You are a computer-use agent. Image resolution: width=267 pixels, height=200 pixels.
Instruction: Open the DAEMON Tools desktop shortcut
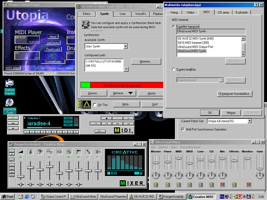tap(10, 106)
